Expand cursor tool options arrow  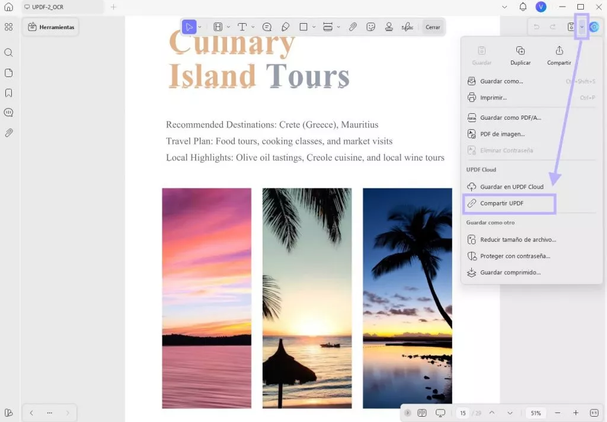click(200, 27)
